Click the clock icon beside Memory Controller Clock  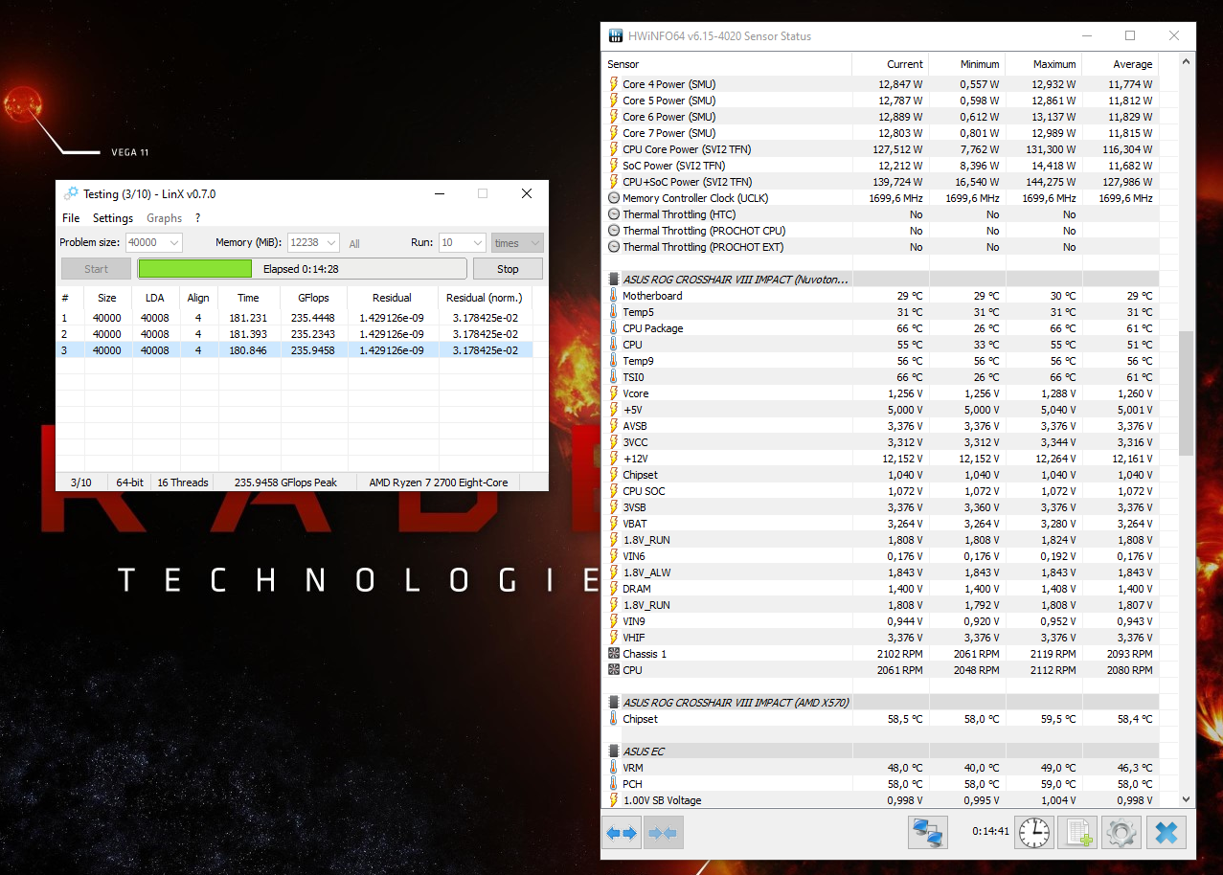click(x=614, y=198)
